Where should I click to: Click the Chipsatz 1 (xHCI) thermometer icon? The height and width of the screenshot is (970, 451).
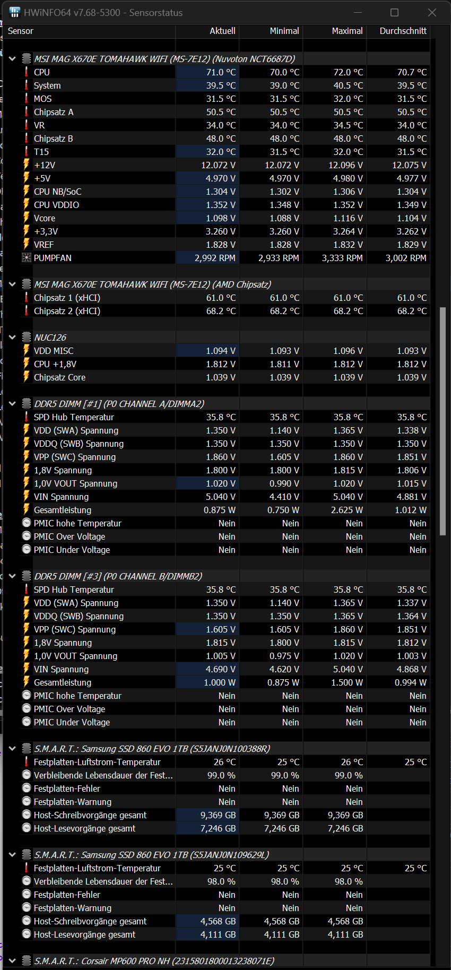pos(27,298)
